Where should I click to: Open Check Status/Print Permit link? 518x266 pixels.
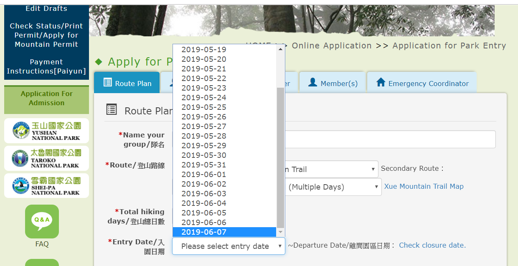pos(46,35)
